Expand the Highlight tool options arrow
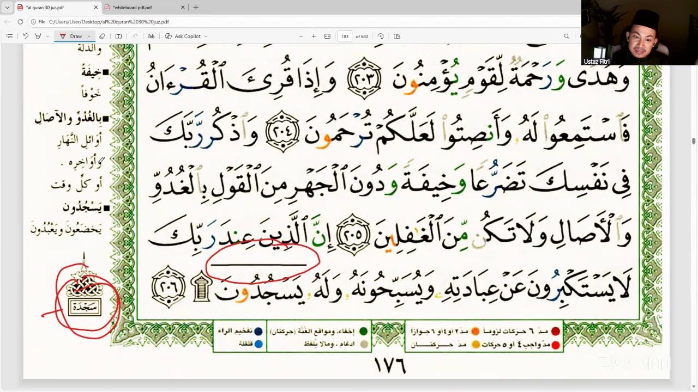Screen dimensions: 698x392 point(47,36)
